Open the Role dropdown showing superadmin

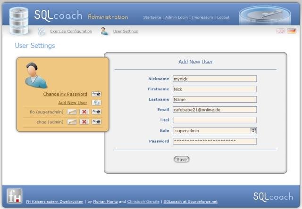pos(215,131)
